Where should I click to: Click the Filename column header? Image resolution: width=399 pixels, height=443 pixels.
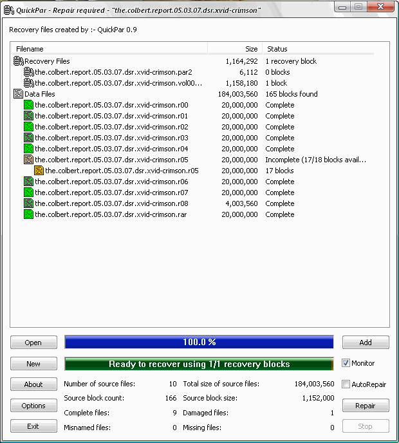[109, 49]
